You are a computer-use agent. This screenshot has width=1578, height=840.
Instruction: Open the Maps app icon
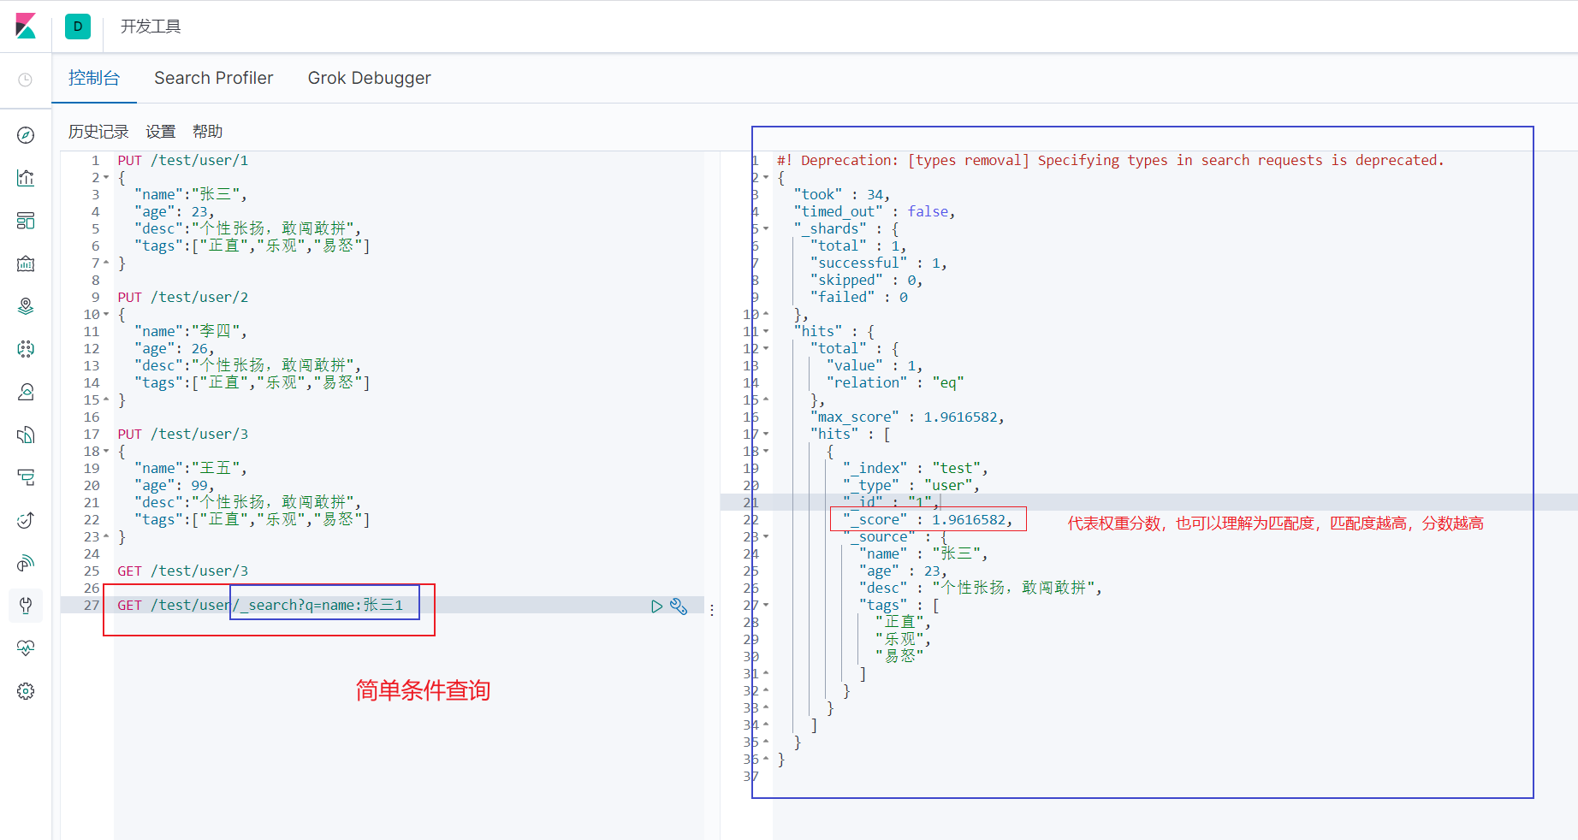pyautogui.click(x=26, y=305)
